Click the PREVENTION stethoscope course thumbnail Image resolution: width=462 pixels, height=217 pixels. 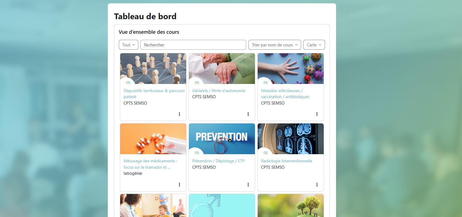click(x=222, y=139)
